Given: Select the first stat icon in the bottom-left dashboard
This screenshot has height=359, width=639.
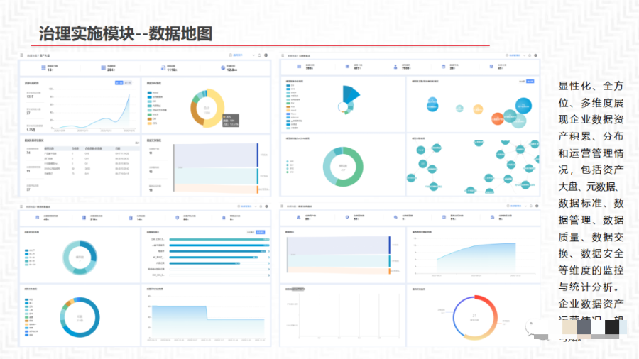Looking at the screenshot, I should point(38,218).
